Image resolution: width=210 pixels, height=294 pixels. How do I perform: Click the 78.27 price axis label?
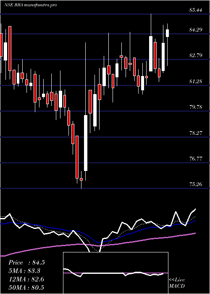coord(196,133)
